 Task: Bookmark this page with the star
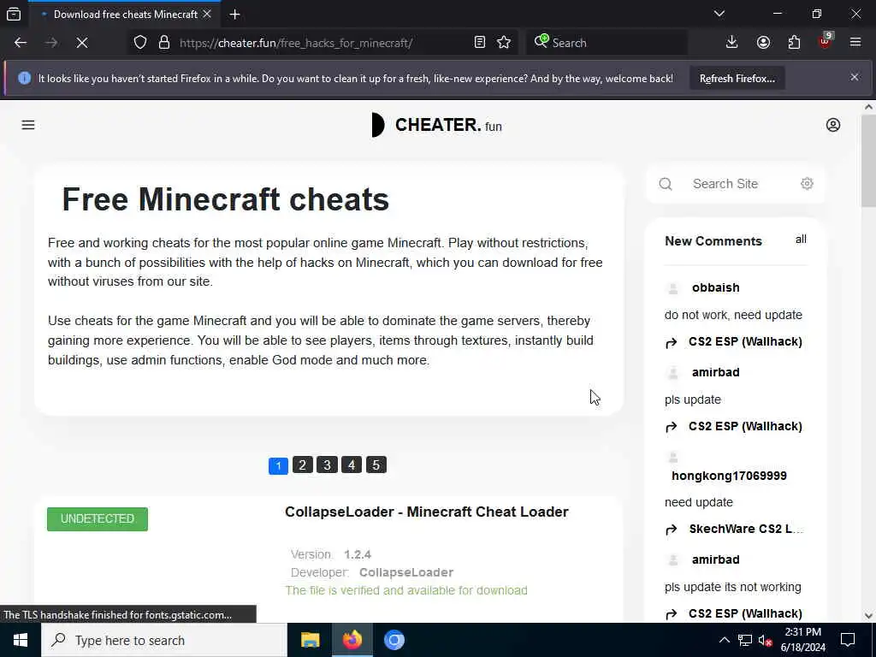pyautogui.click(x=504, y=43)
